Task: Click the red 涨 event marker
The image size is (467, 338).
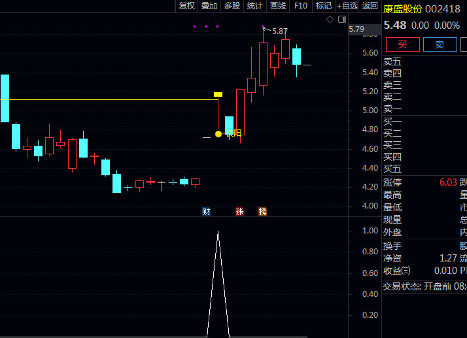Action: [x=239, y=211]
